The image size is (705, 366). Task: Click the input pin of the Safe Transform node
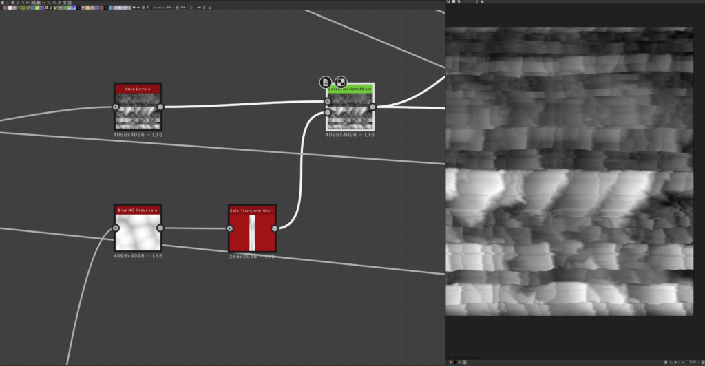pyautogui.click(x=230, y=228)
